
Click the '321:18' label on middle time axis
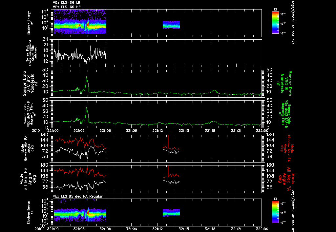[210, 130]
